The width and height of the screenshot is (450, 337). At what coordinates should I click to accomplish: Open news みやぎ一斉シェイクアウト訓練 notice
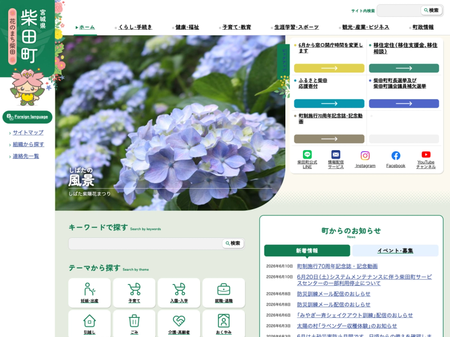[355, 315]
